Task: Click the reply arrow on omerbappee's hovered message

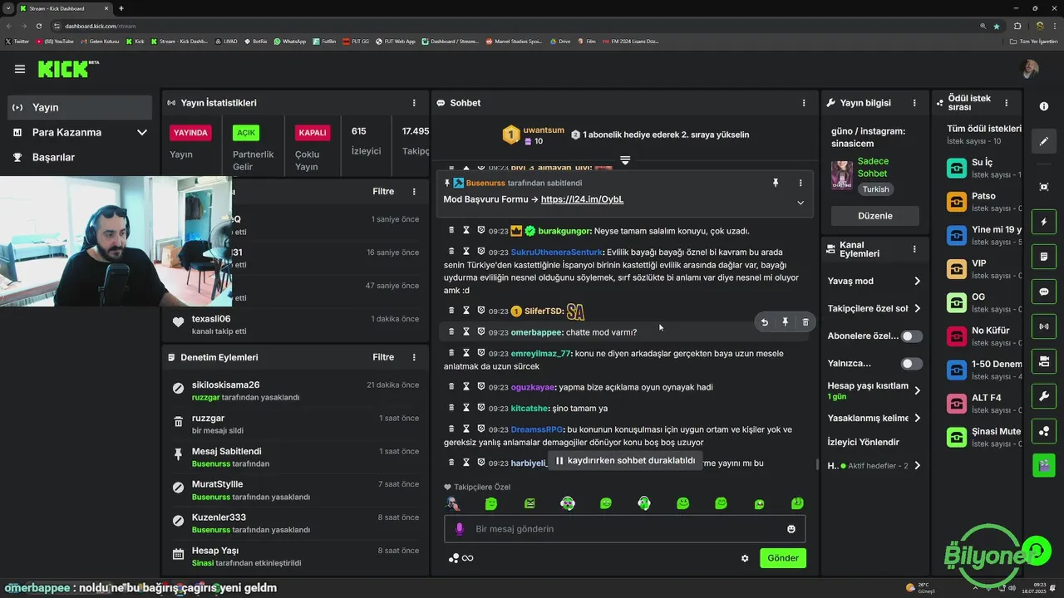Action: point(764,322)
